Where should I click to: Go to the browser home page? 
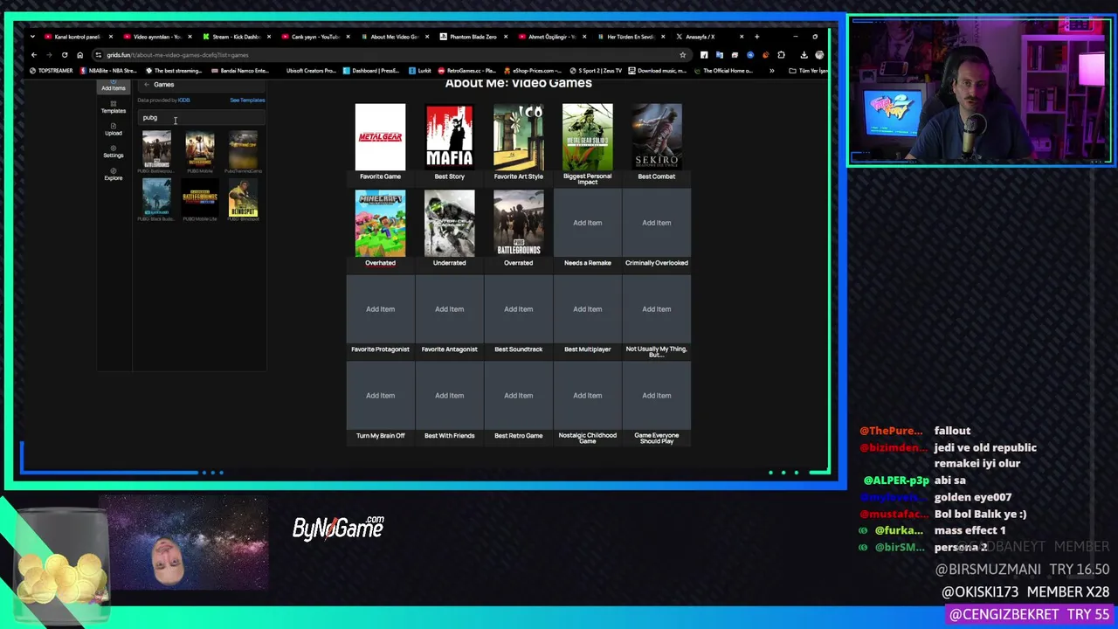pos(79,55)
